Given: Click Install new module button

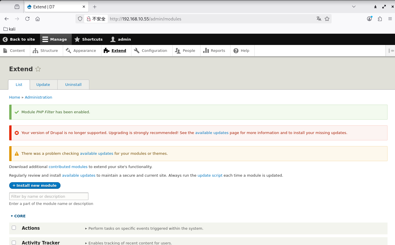Looking at the screenshot, I should 35,185.
